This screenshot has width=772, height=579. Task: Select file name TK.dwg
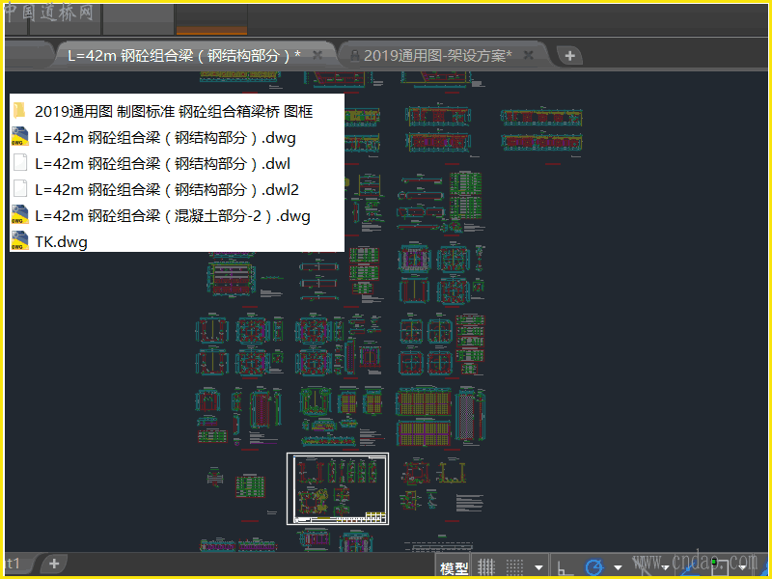click(x=61, y=242)
